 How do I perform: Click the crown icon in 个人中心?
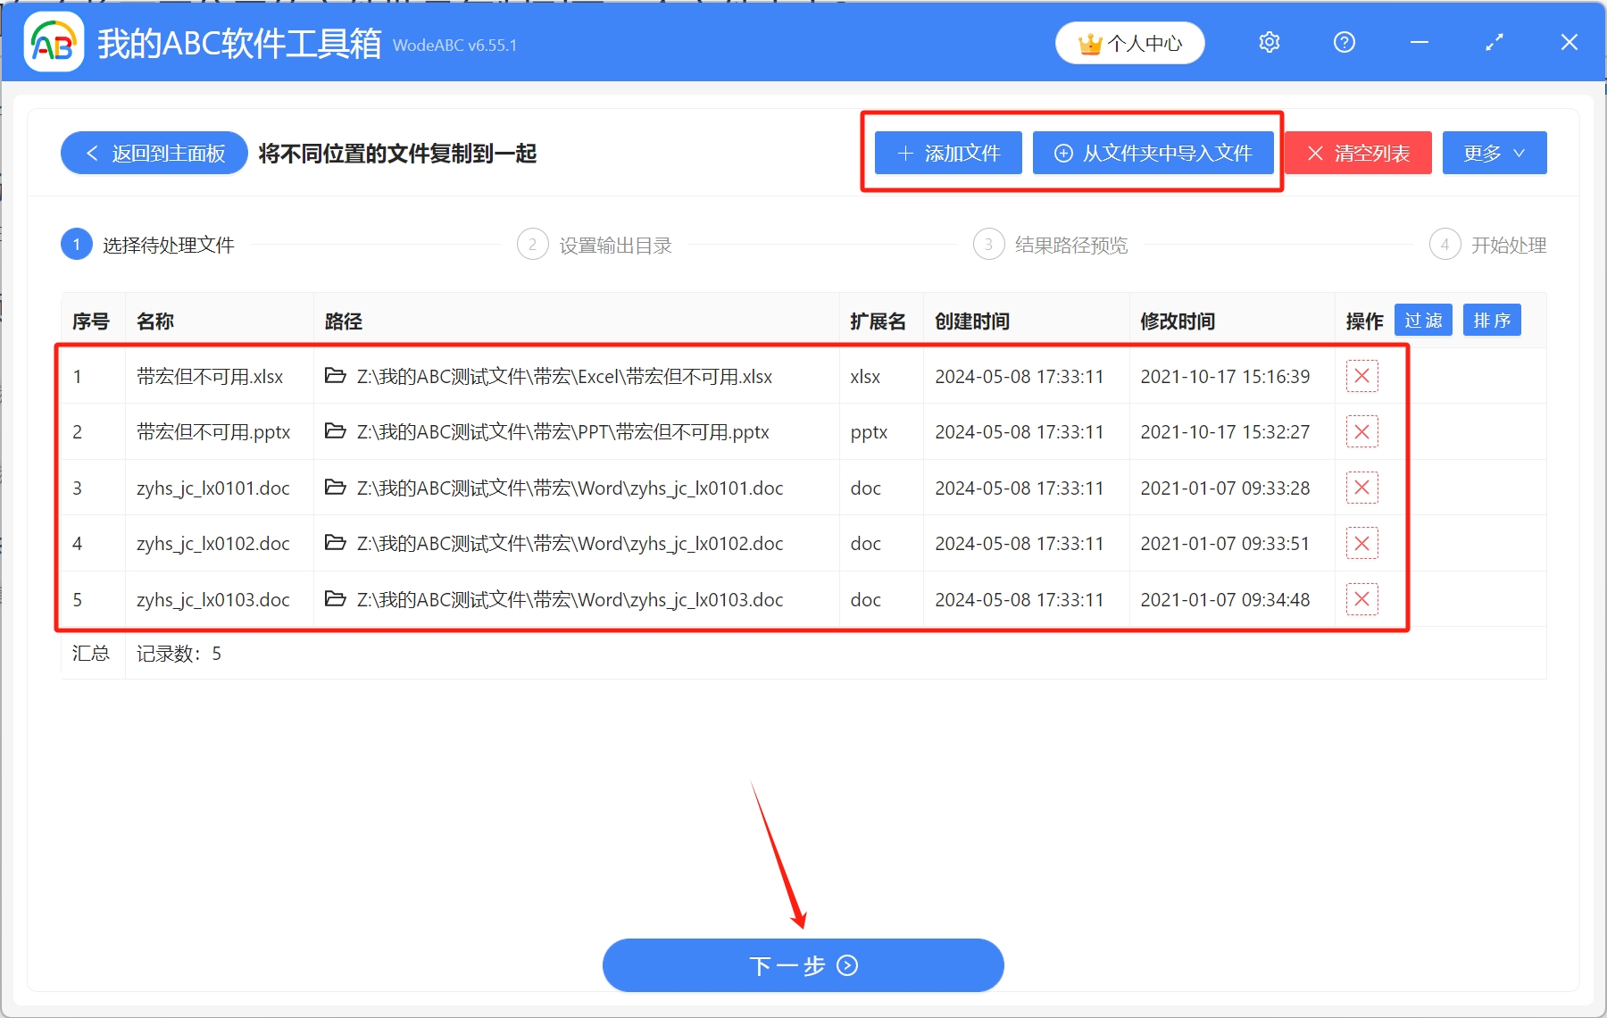click(x=1091, y=41)
